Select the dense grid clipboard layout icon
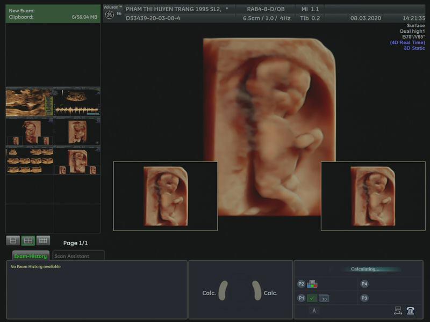The height and width of the screenshot is (322, 430). [x=44, y=240]
